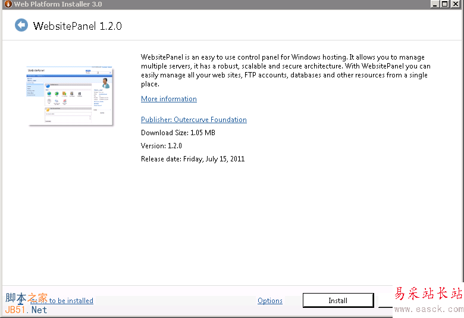
Task: Minimize the Web Platform Installer window
Action: click(435, 4)
